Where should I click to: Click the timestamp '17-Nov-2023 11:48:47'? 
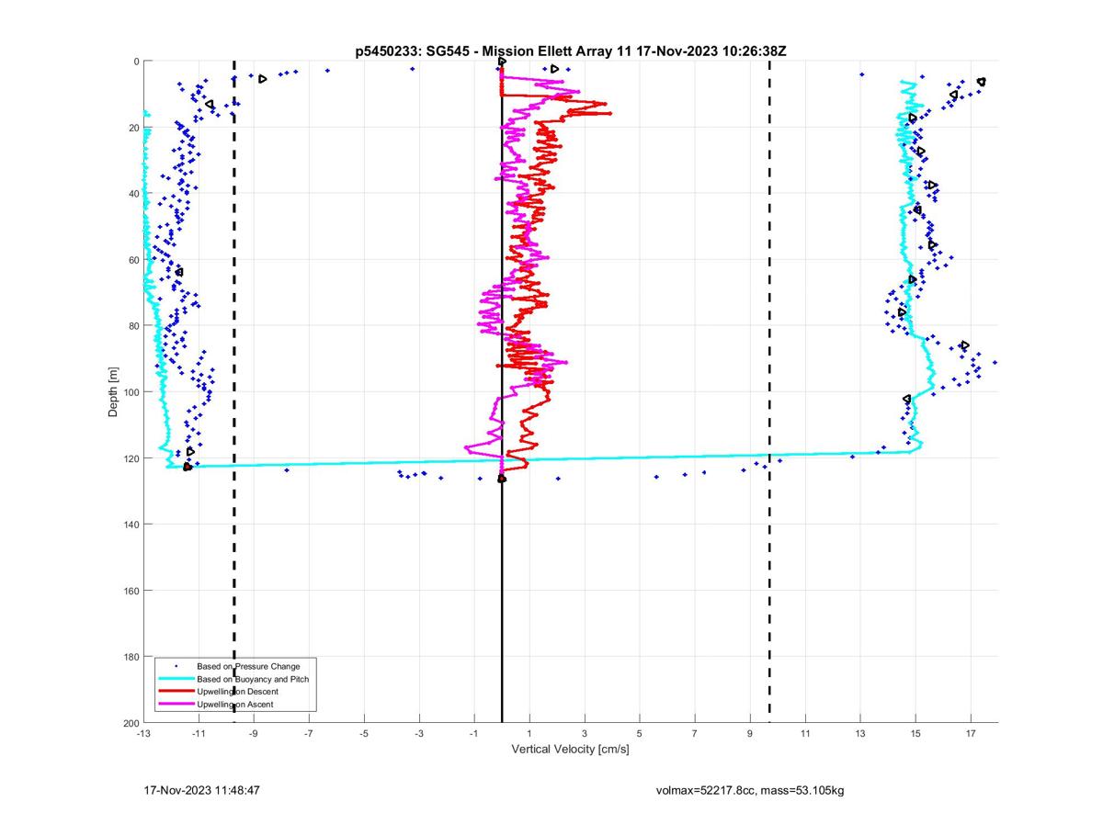[x=203, y=790]
